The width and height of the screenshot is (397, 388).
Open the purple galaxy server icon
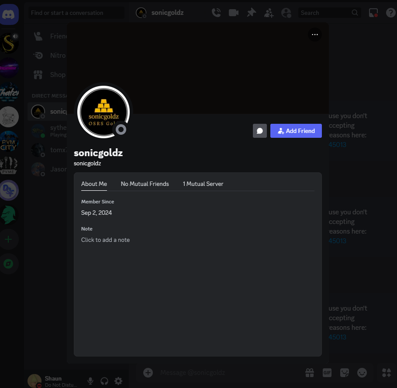click(x=9, y=68)
